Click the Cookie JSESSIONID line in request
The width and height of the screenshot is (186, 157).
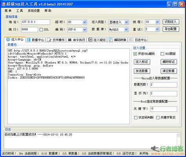46,78
